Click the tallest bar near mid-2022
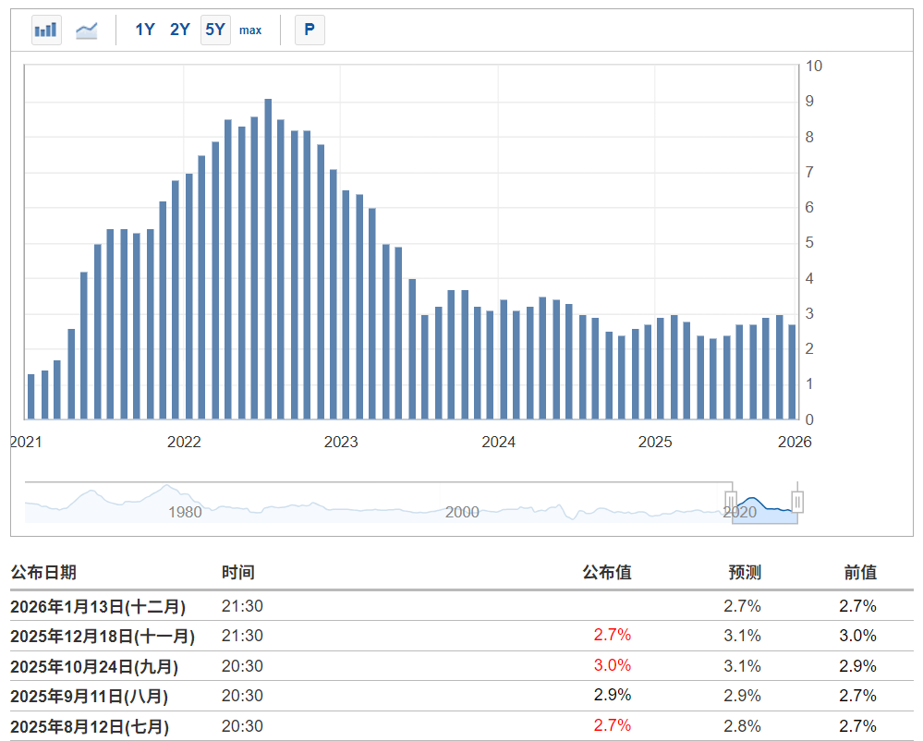Viewport: 923px width, 741px height. point(268,259)
